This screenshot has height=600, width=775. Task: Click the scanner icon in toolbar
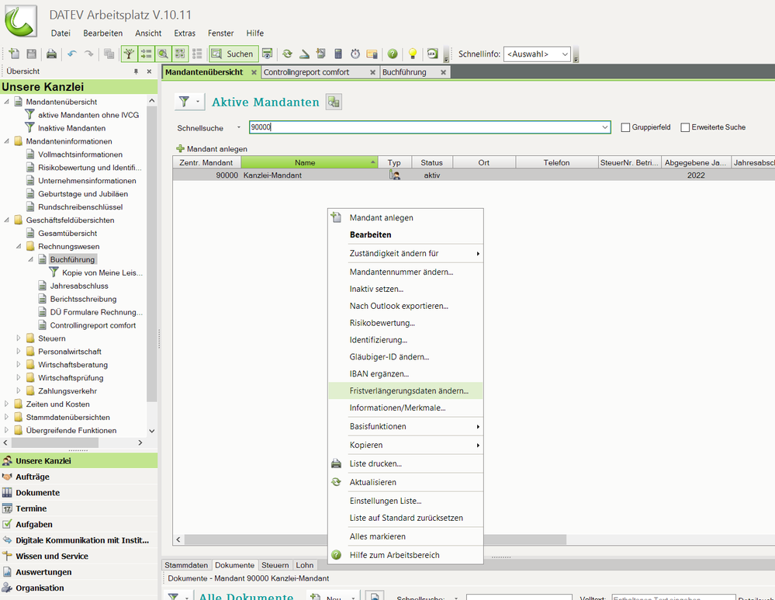point(304,54)
